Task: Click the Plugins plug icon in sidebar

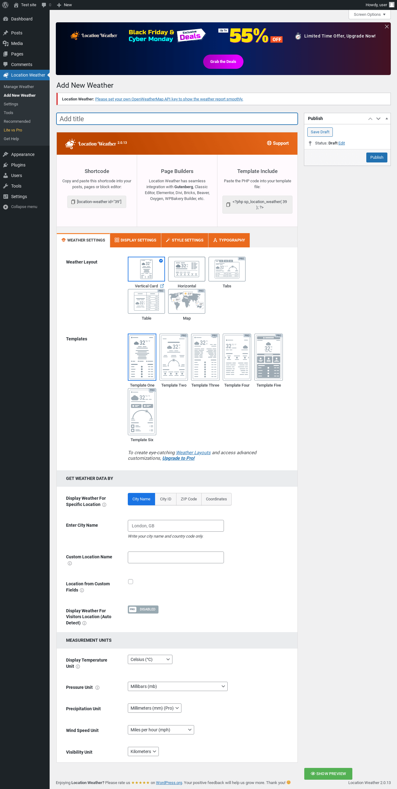Action: [6, 165]
